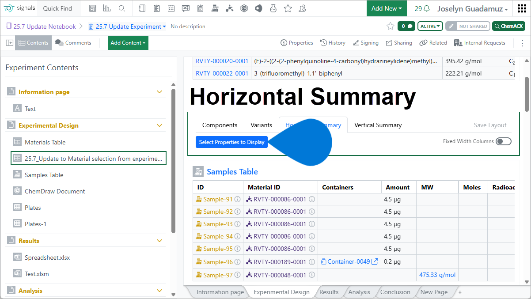Switch to the Vertical Summary tab

(378, 125)
